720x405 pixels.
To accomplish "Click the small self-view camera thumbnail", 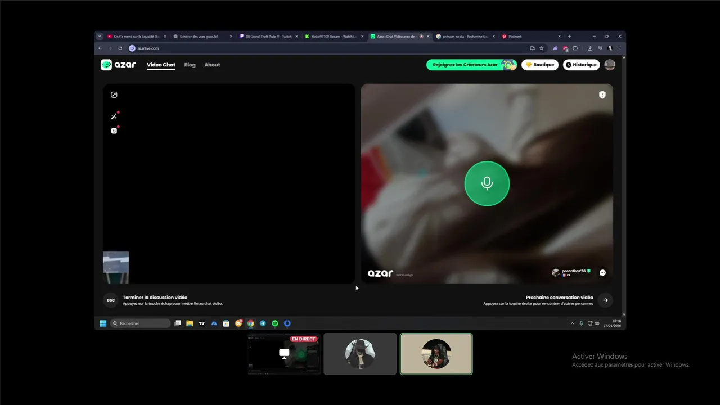I will tap(116, 267).
